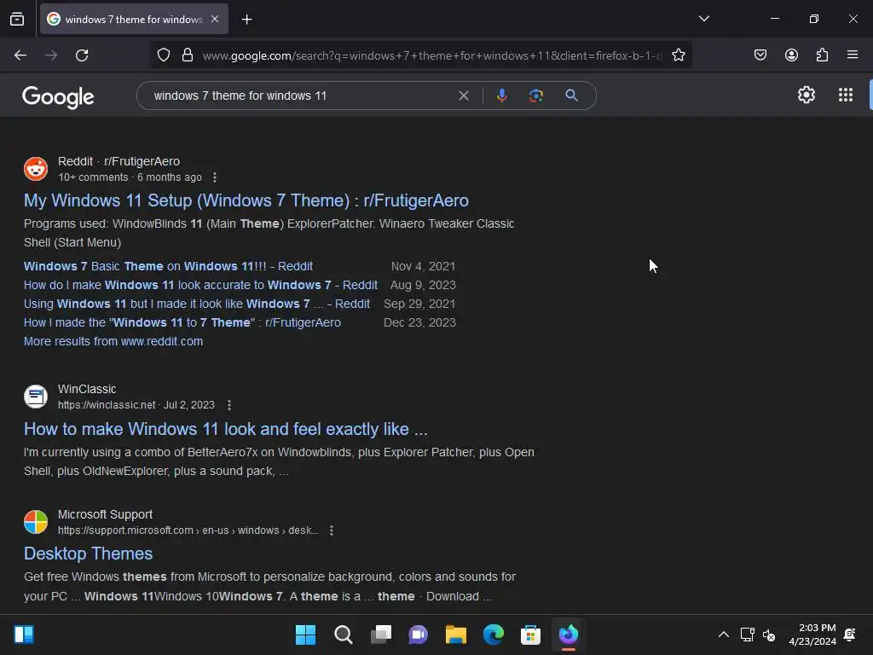Open 'Using Windows 11 but I made it look' link
This screenshot has width=873, height=655.
[197, 304]
